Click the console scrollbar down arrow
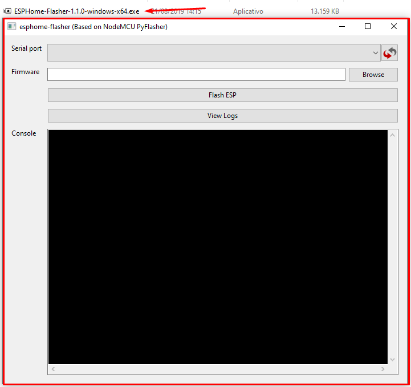The width and height of the screenshot is (411, 387). (x=392, y=360)
